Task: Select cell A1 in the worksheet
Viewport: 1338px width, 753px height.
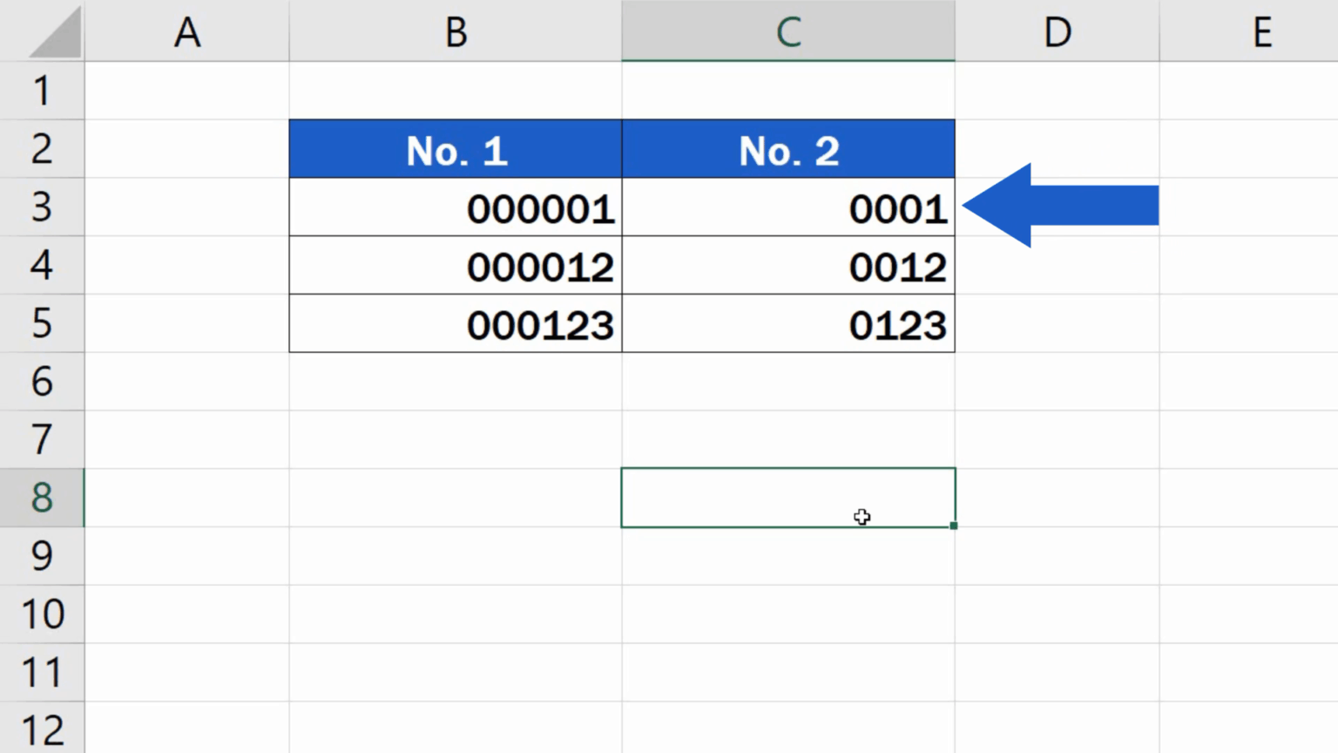Action: (188, 91)
